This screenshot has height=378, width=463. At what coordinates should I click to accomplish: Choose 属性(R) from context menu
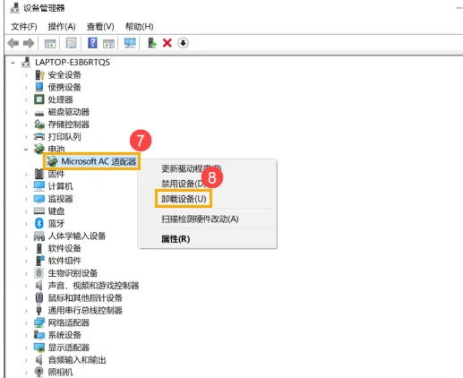coord(176,239)
